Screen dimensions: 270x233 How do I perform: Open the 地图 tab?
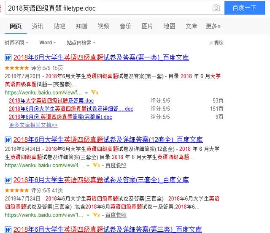pos(169,26)
